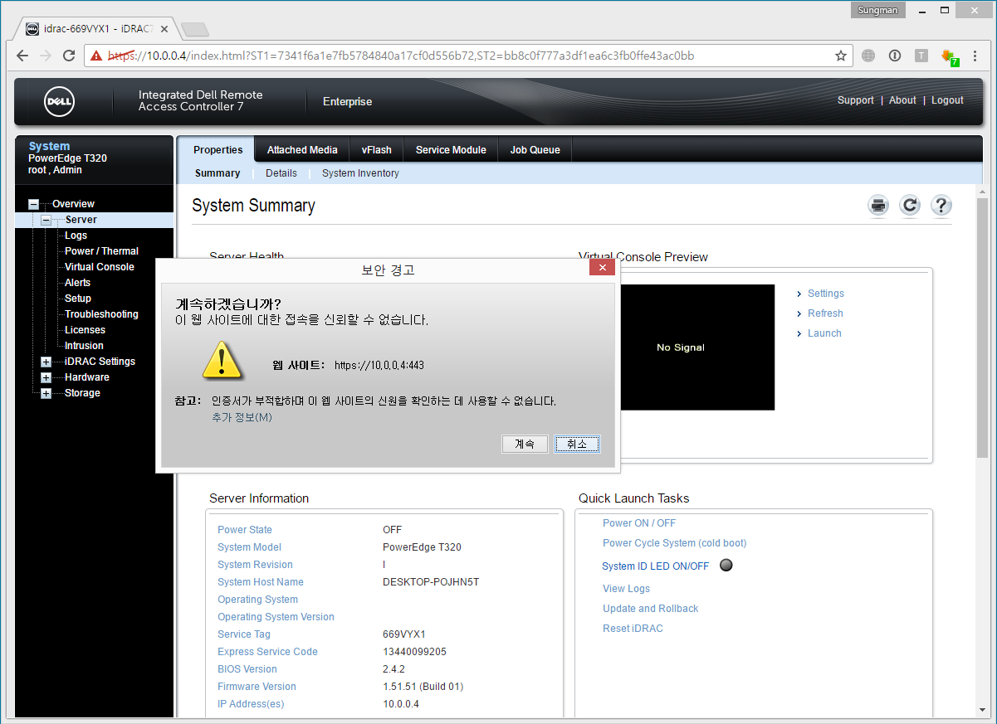Select Logs in the sidebar tree

[x=76, y=236]
